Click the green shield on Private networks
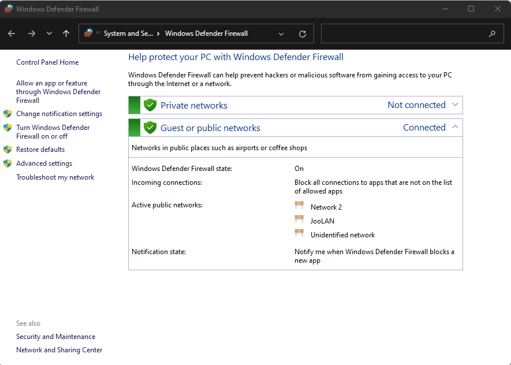This screenshot has width=511, height=365. pyautogui.click(x=150, y=105)
